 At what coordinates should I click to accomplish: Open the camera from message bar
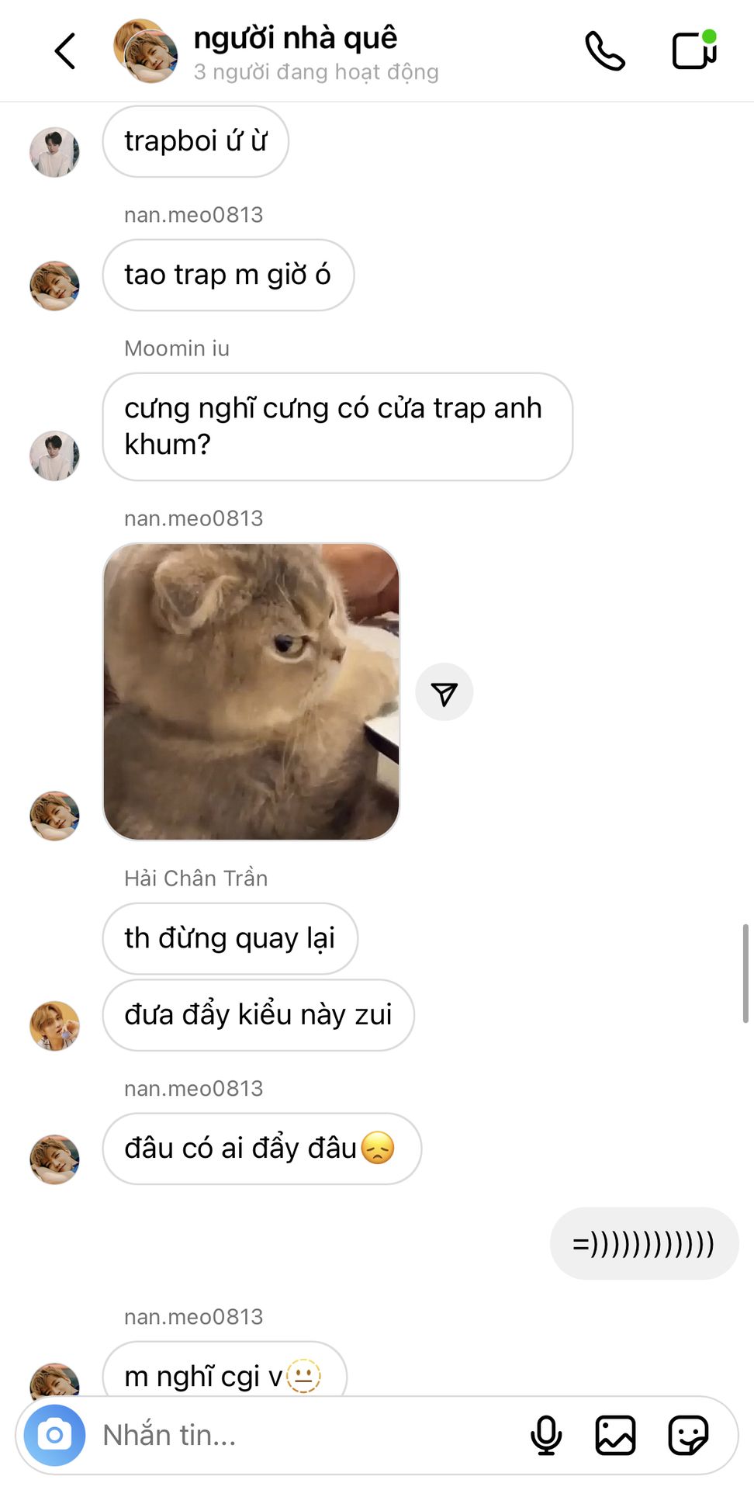click(x=54, y=1435)
